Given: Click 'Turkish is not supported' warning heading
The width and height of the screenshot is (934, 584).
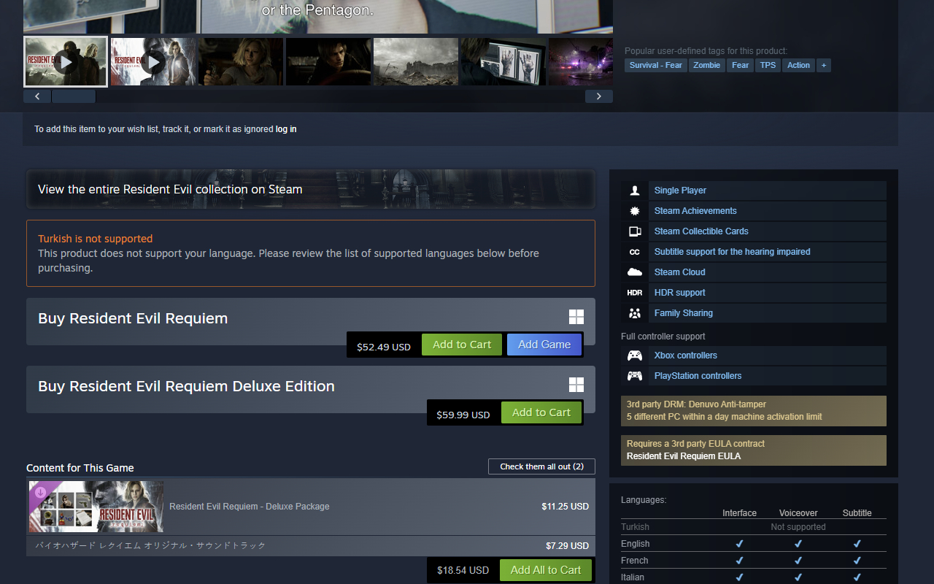Looking at the screenshot, I should (x=96, y=239).
